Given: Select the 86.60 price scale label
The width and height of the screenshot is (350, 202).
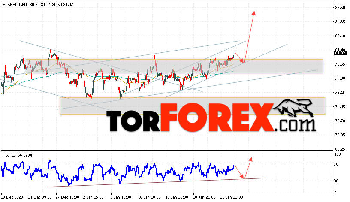Looking at the screenshot, I should 340,8.
